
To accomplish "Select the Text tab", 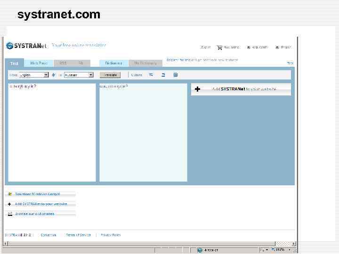I will pos(14,63).
